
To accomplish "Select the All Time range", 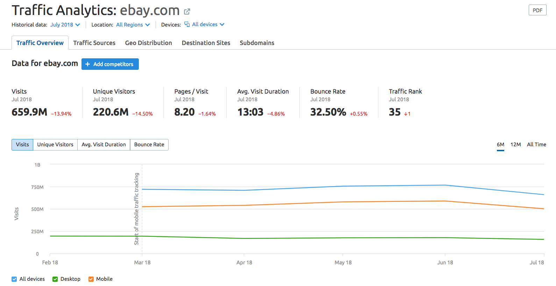I will [x=536, y=145].
